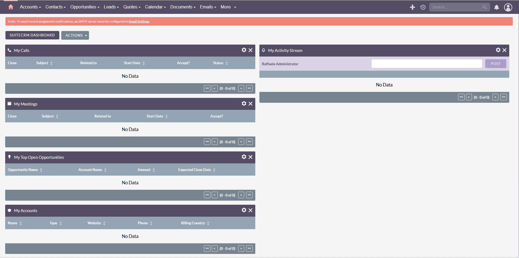Image resolution: width=519 pixels, height=258 pixels.
Task: Open the recently viewed history icon
Action: (423, 7)
